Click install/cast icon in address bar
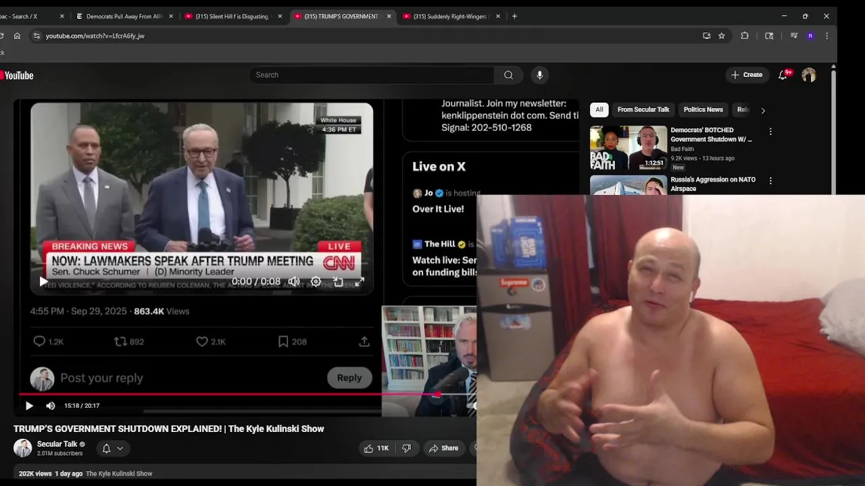Image resolution: width=865 pixels, height=486 pixels. (x=707, y=36)
